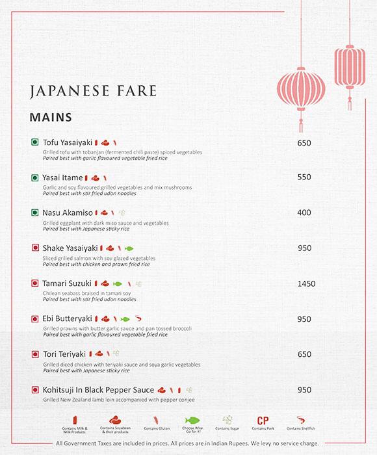Image resolution: width=377 pixels, height=455 pixels.
Task: Click the 1450 price for Tamari Suzuki
Action: [306, 283]
